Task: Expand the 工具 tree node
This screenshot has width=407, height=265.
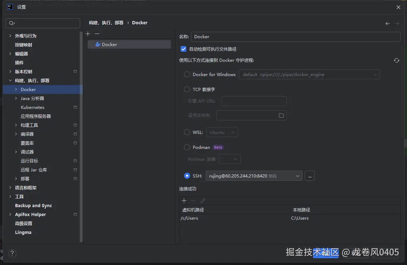Action: point(10,196)
